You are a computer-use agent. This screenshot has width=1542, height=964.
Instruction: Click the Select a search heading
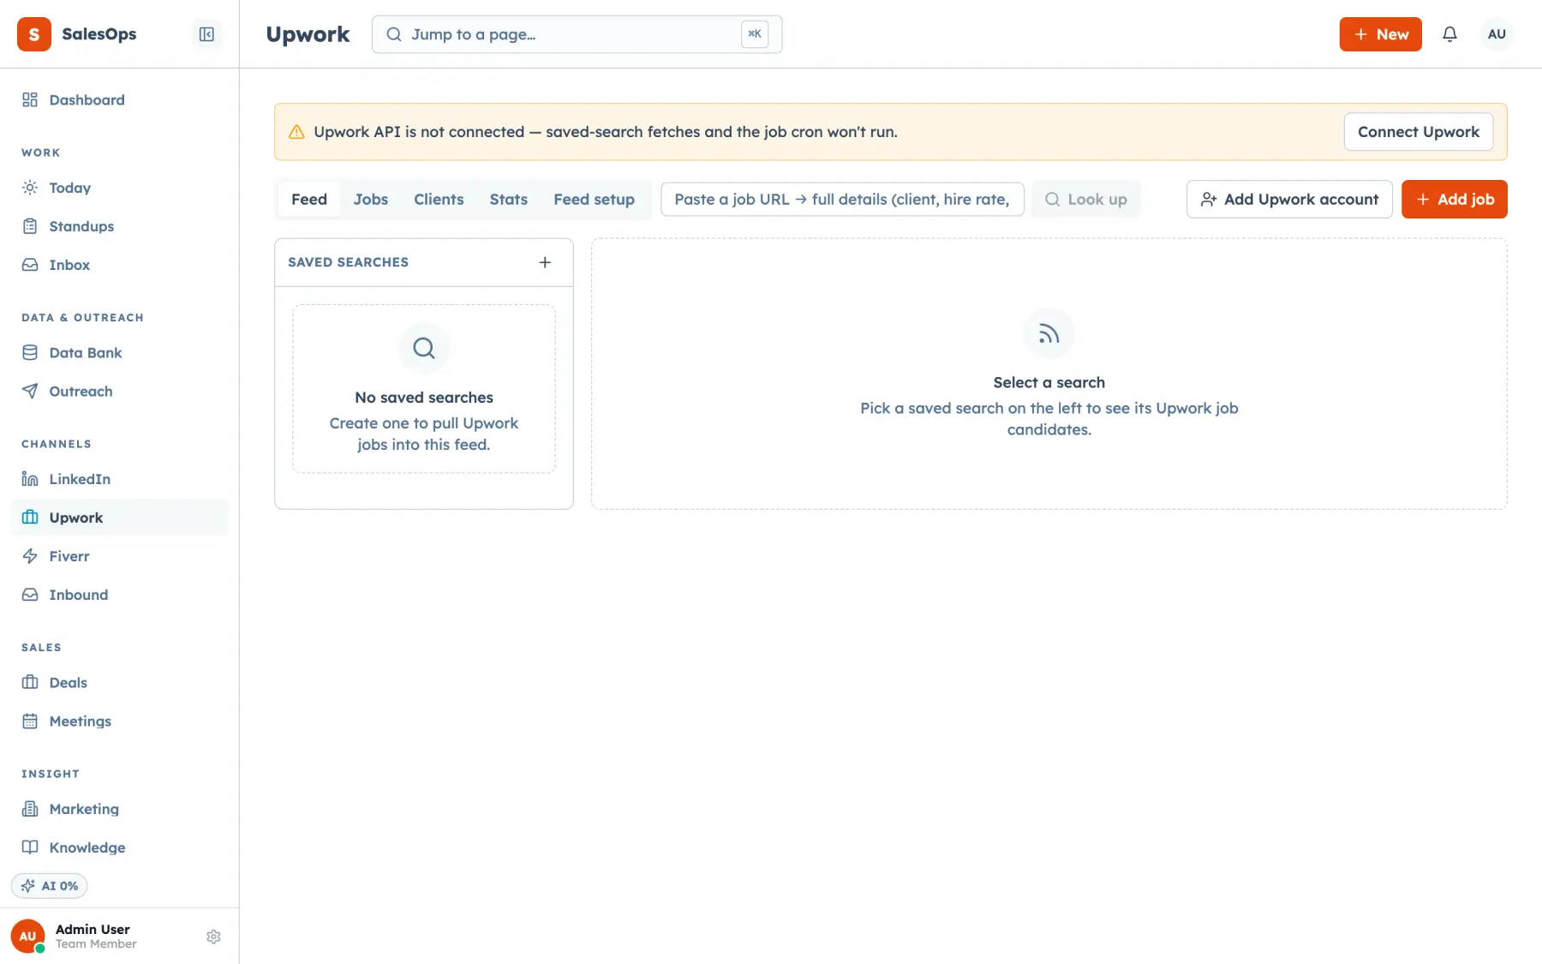coord(1049,383)
